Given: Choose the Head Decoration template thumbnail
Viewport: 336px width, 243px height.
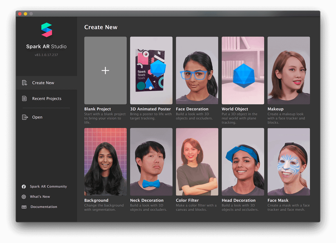Looking at the screenshot, I should click(x=243, y=162).
